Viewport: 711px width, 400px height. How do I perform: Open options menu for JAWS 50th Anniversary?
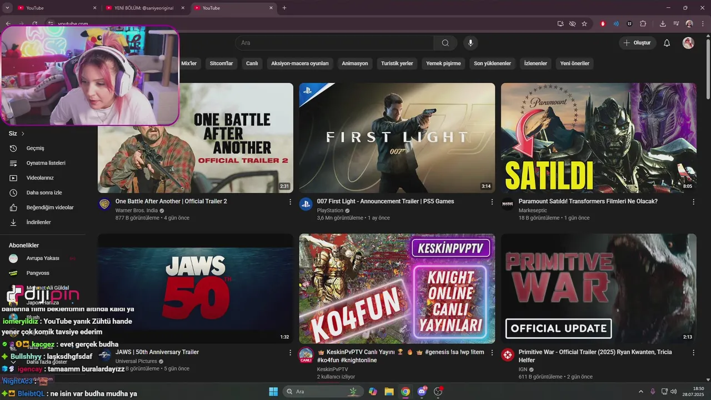click(x=290, y=353)
